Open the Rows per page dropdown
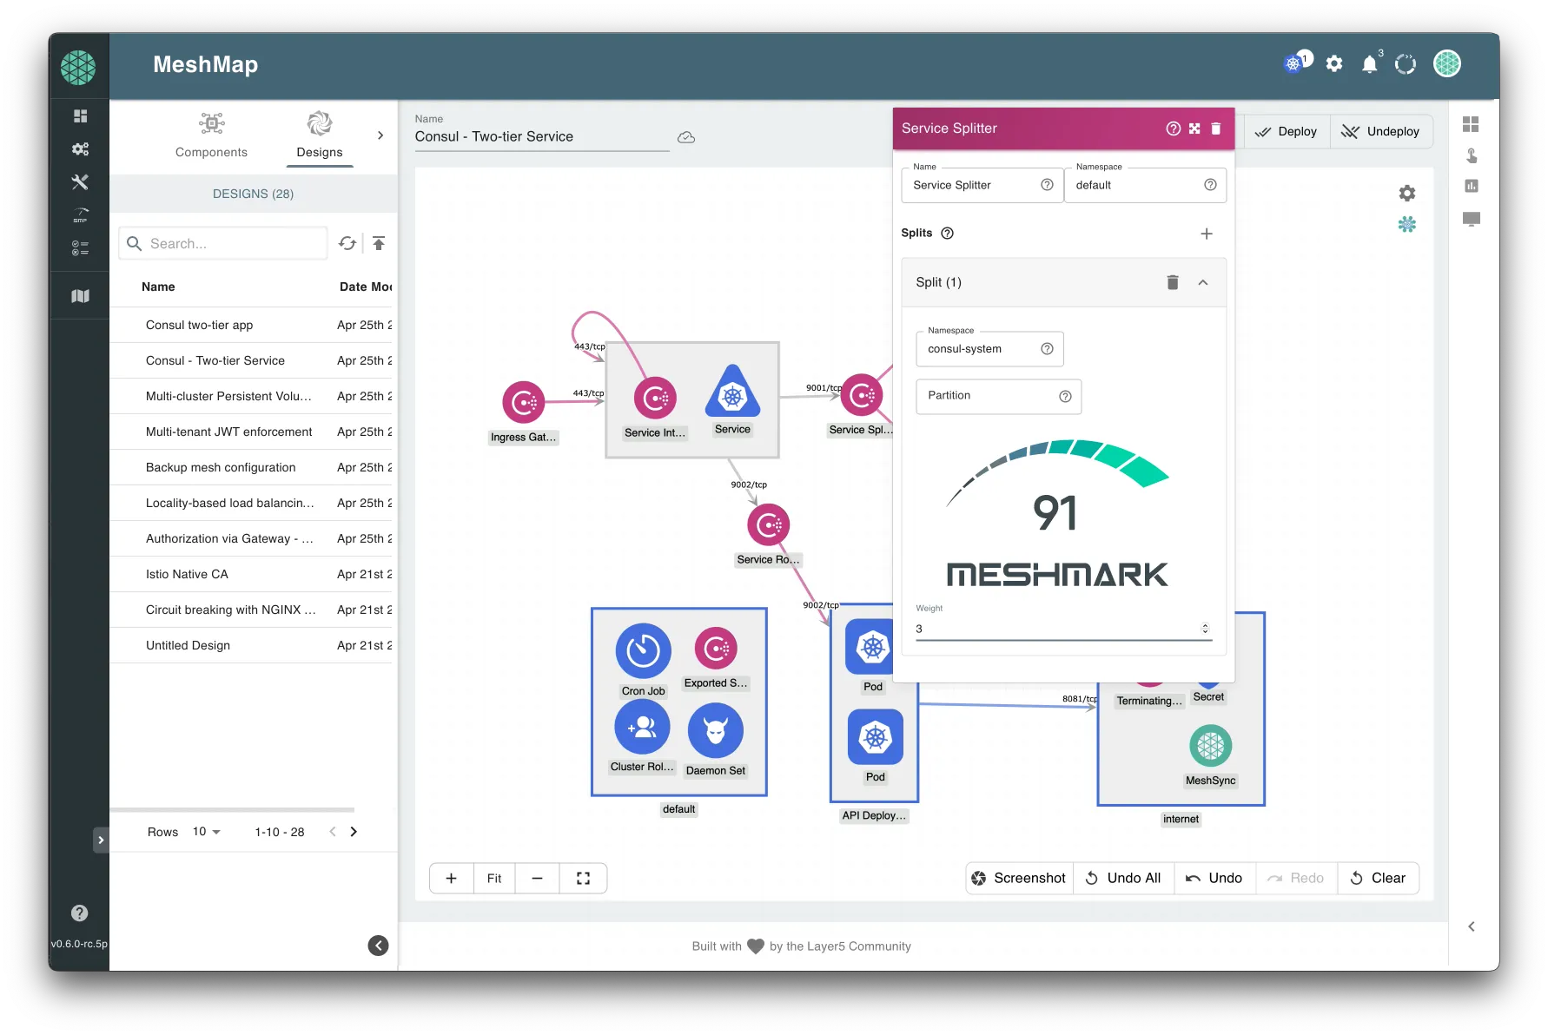Viewport: 1548px width, 1035px height. click(x=207, y=832)
